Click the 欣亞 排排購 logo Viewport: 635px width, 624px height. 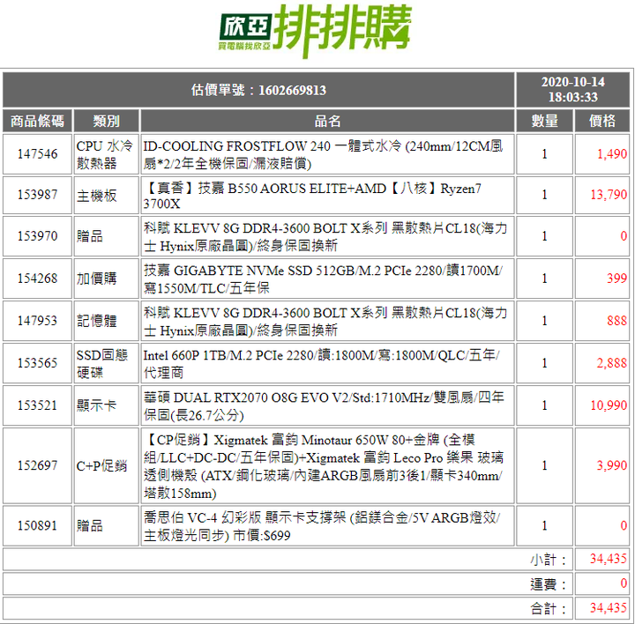(x=315, y=31)
